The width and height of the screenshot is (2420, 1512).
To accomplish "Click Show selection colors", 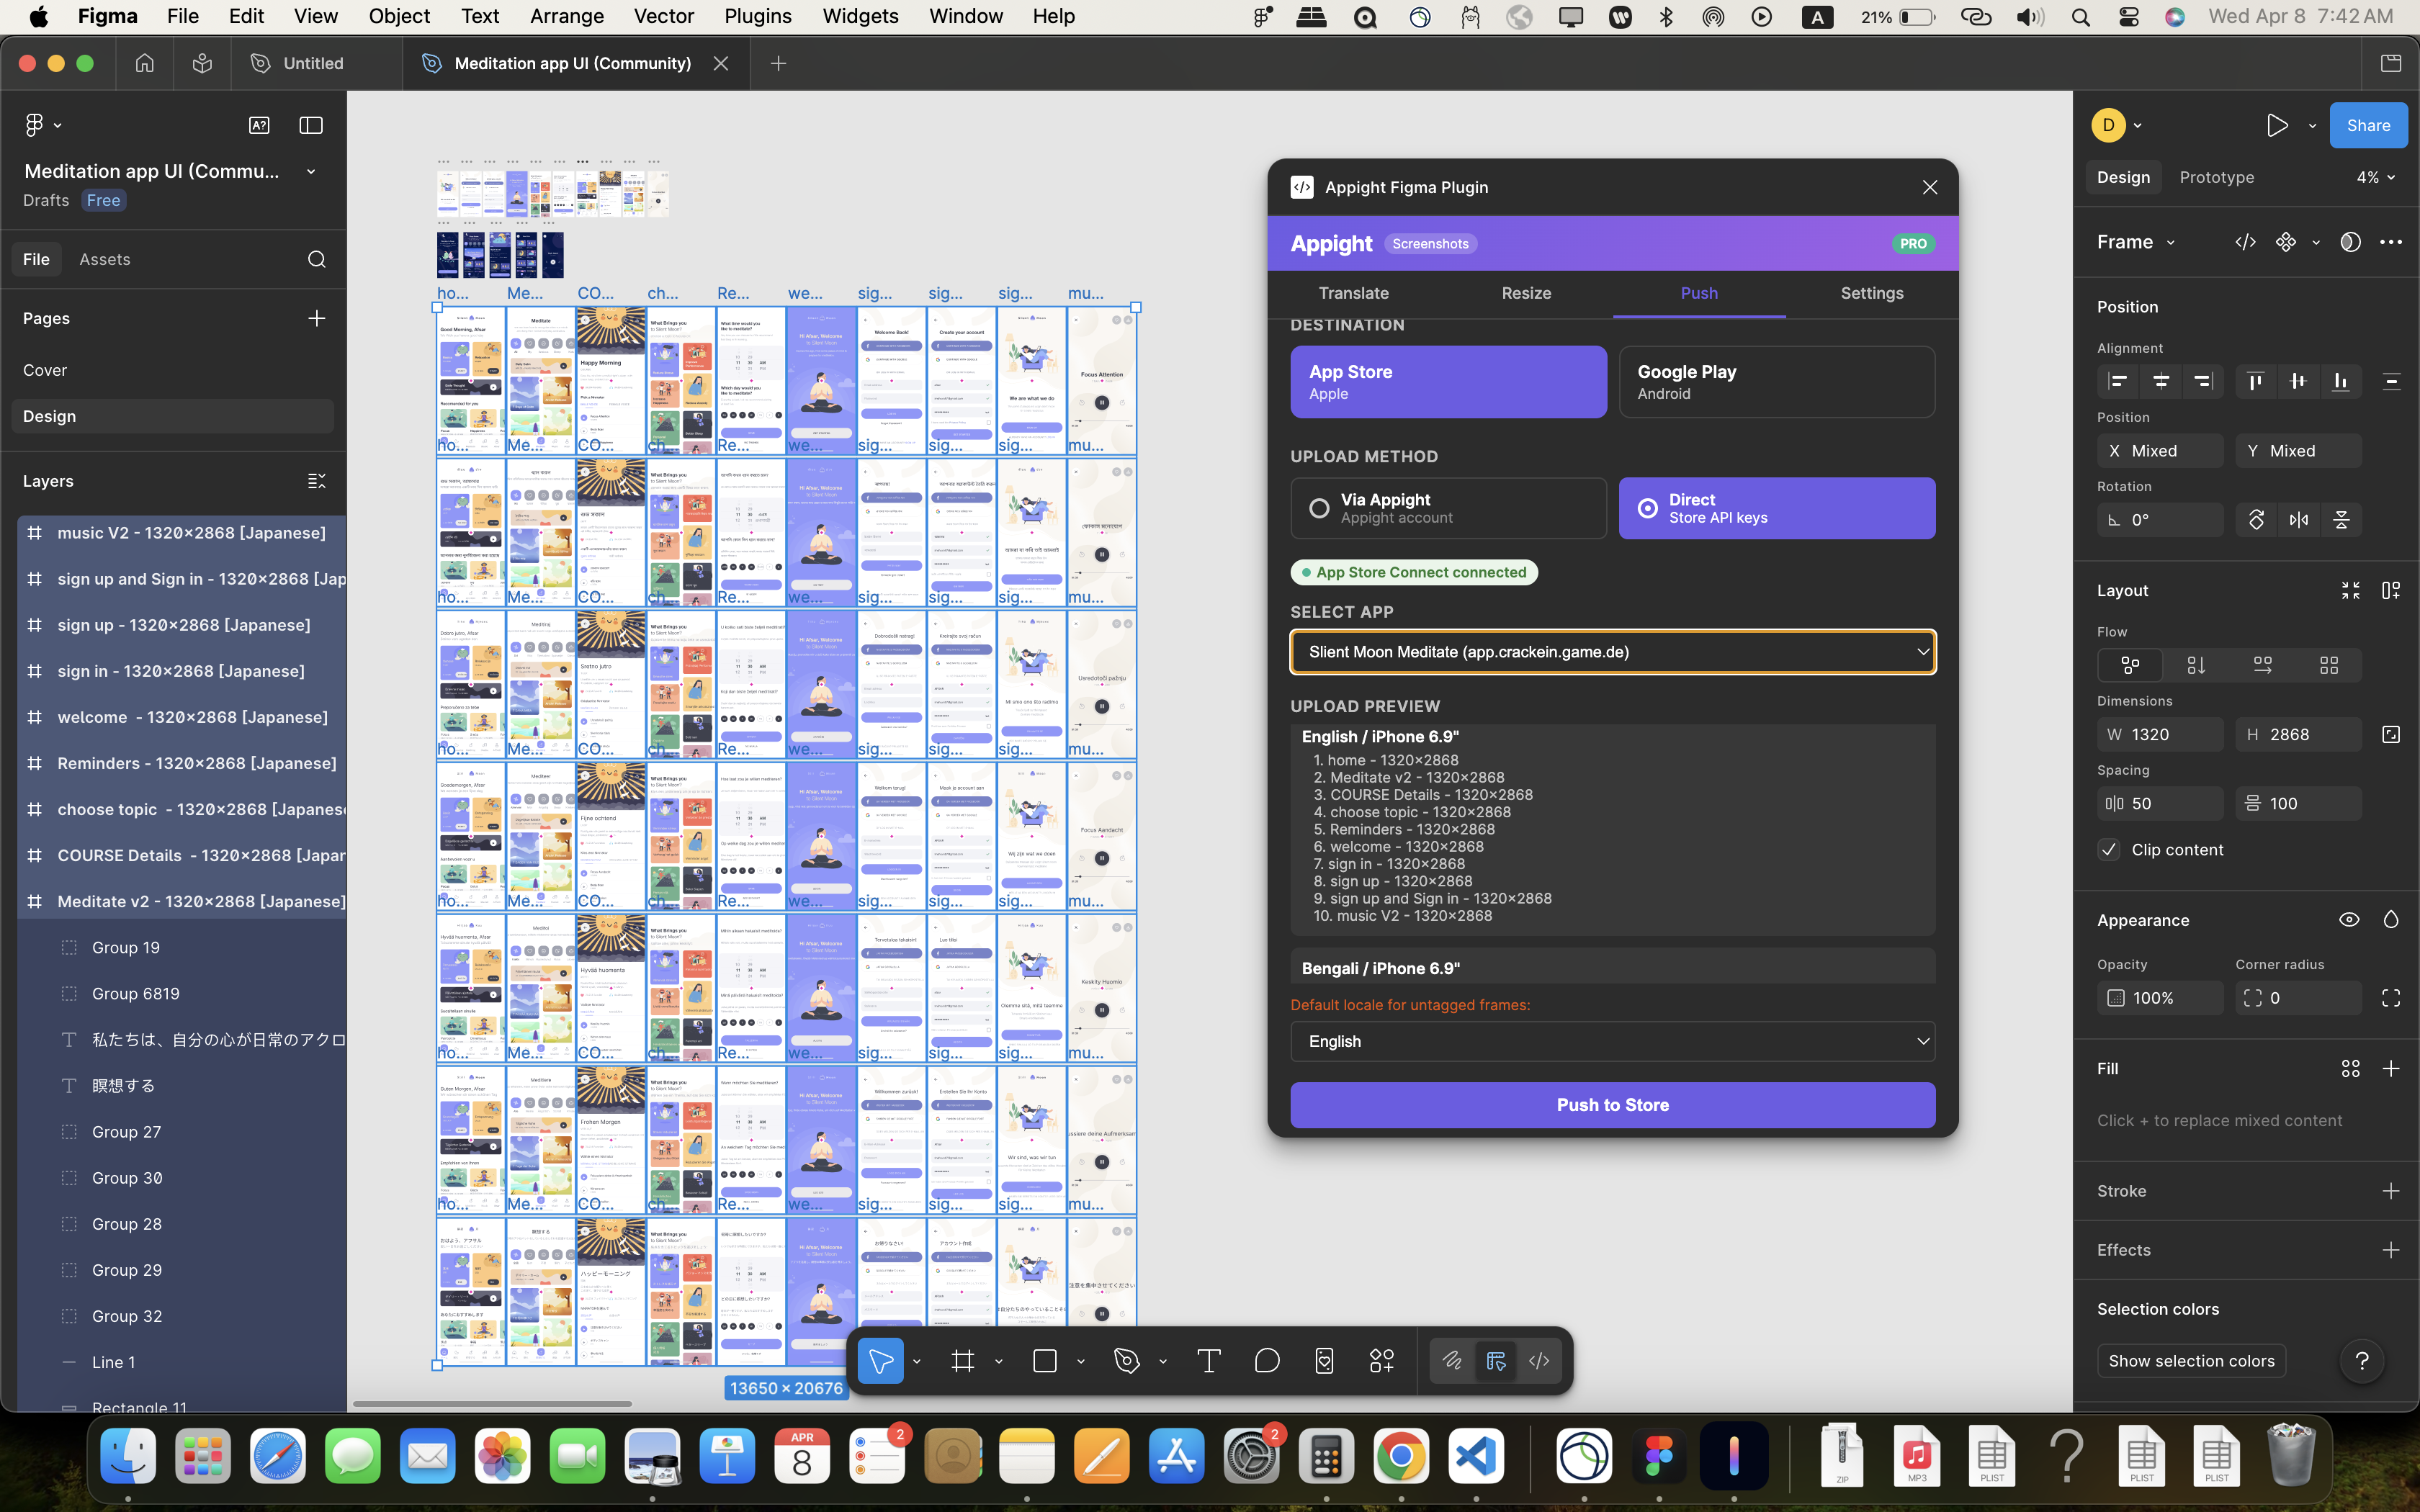I will point(2191,1360).
